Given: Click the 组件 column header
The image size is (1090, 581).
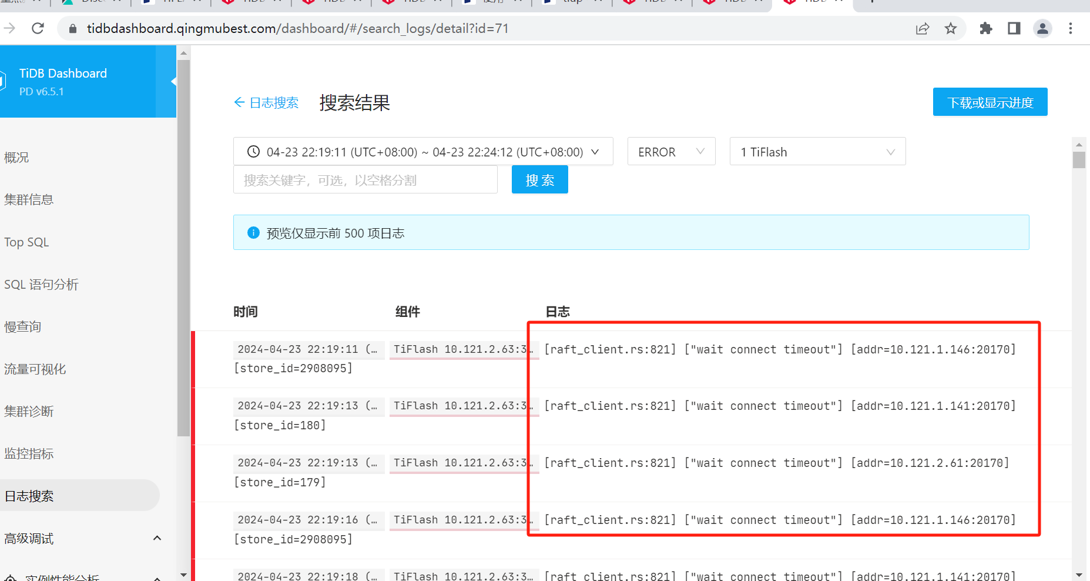Looking at the screenshot, I should coord(408,312).
